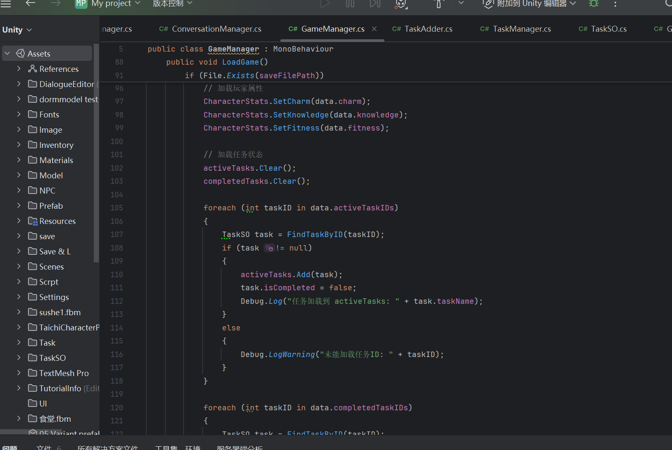The height and width of the screenshot is (450, 672).
Task: Select the TextMesh Pro folder
Action: coord(63,373)
